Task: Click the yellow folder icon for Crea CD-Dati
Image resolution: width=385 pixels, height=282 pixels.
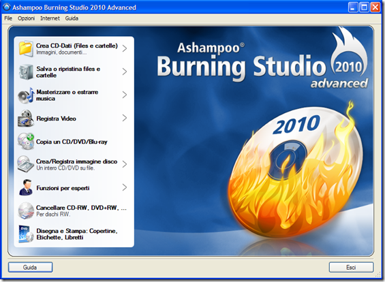Action: [x=25, y=49]
